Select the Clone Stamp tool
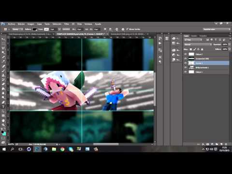The image size is (232, 174). (3, 75)
